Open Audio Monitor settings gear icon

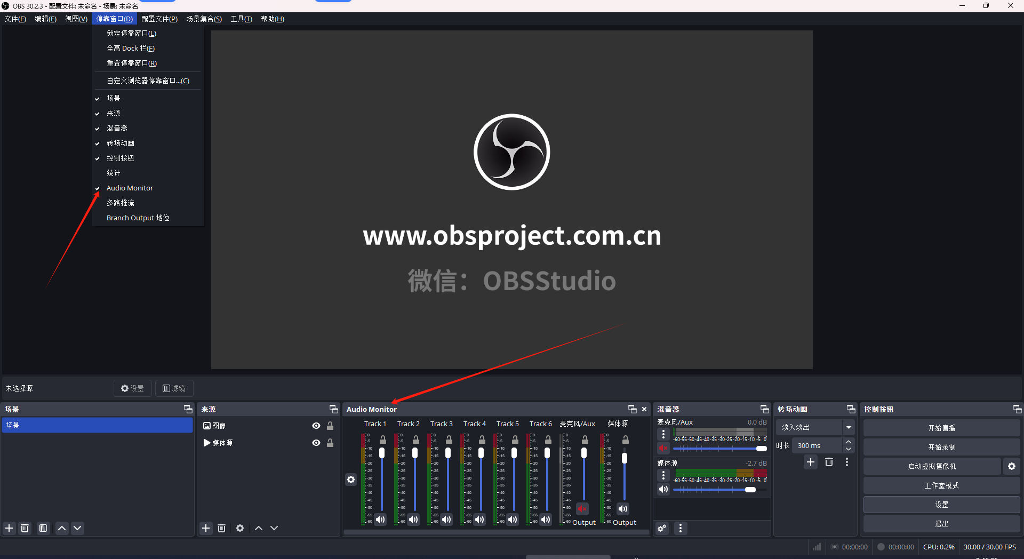pyautogui.click(x=351, y=480)
